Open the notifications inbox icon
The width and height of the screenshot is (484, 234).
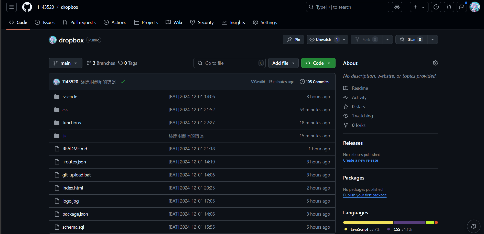pos(462,7)
